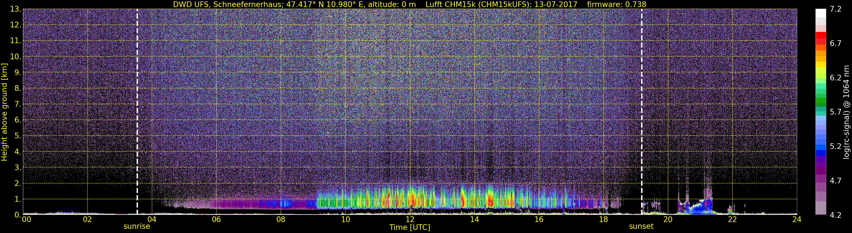The width and height of the screenshot is (852, 233).
Task: Click the height axis tick label '4.'
Action: pos(17,151)
